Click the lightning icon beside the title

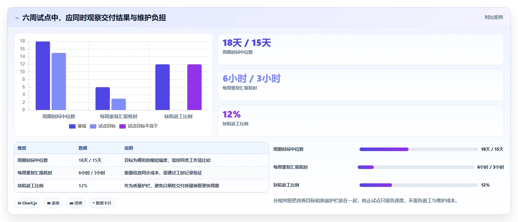(17, 18)
